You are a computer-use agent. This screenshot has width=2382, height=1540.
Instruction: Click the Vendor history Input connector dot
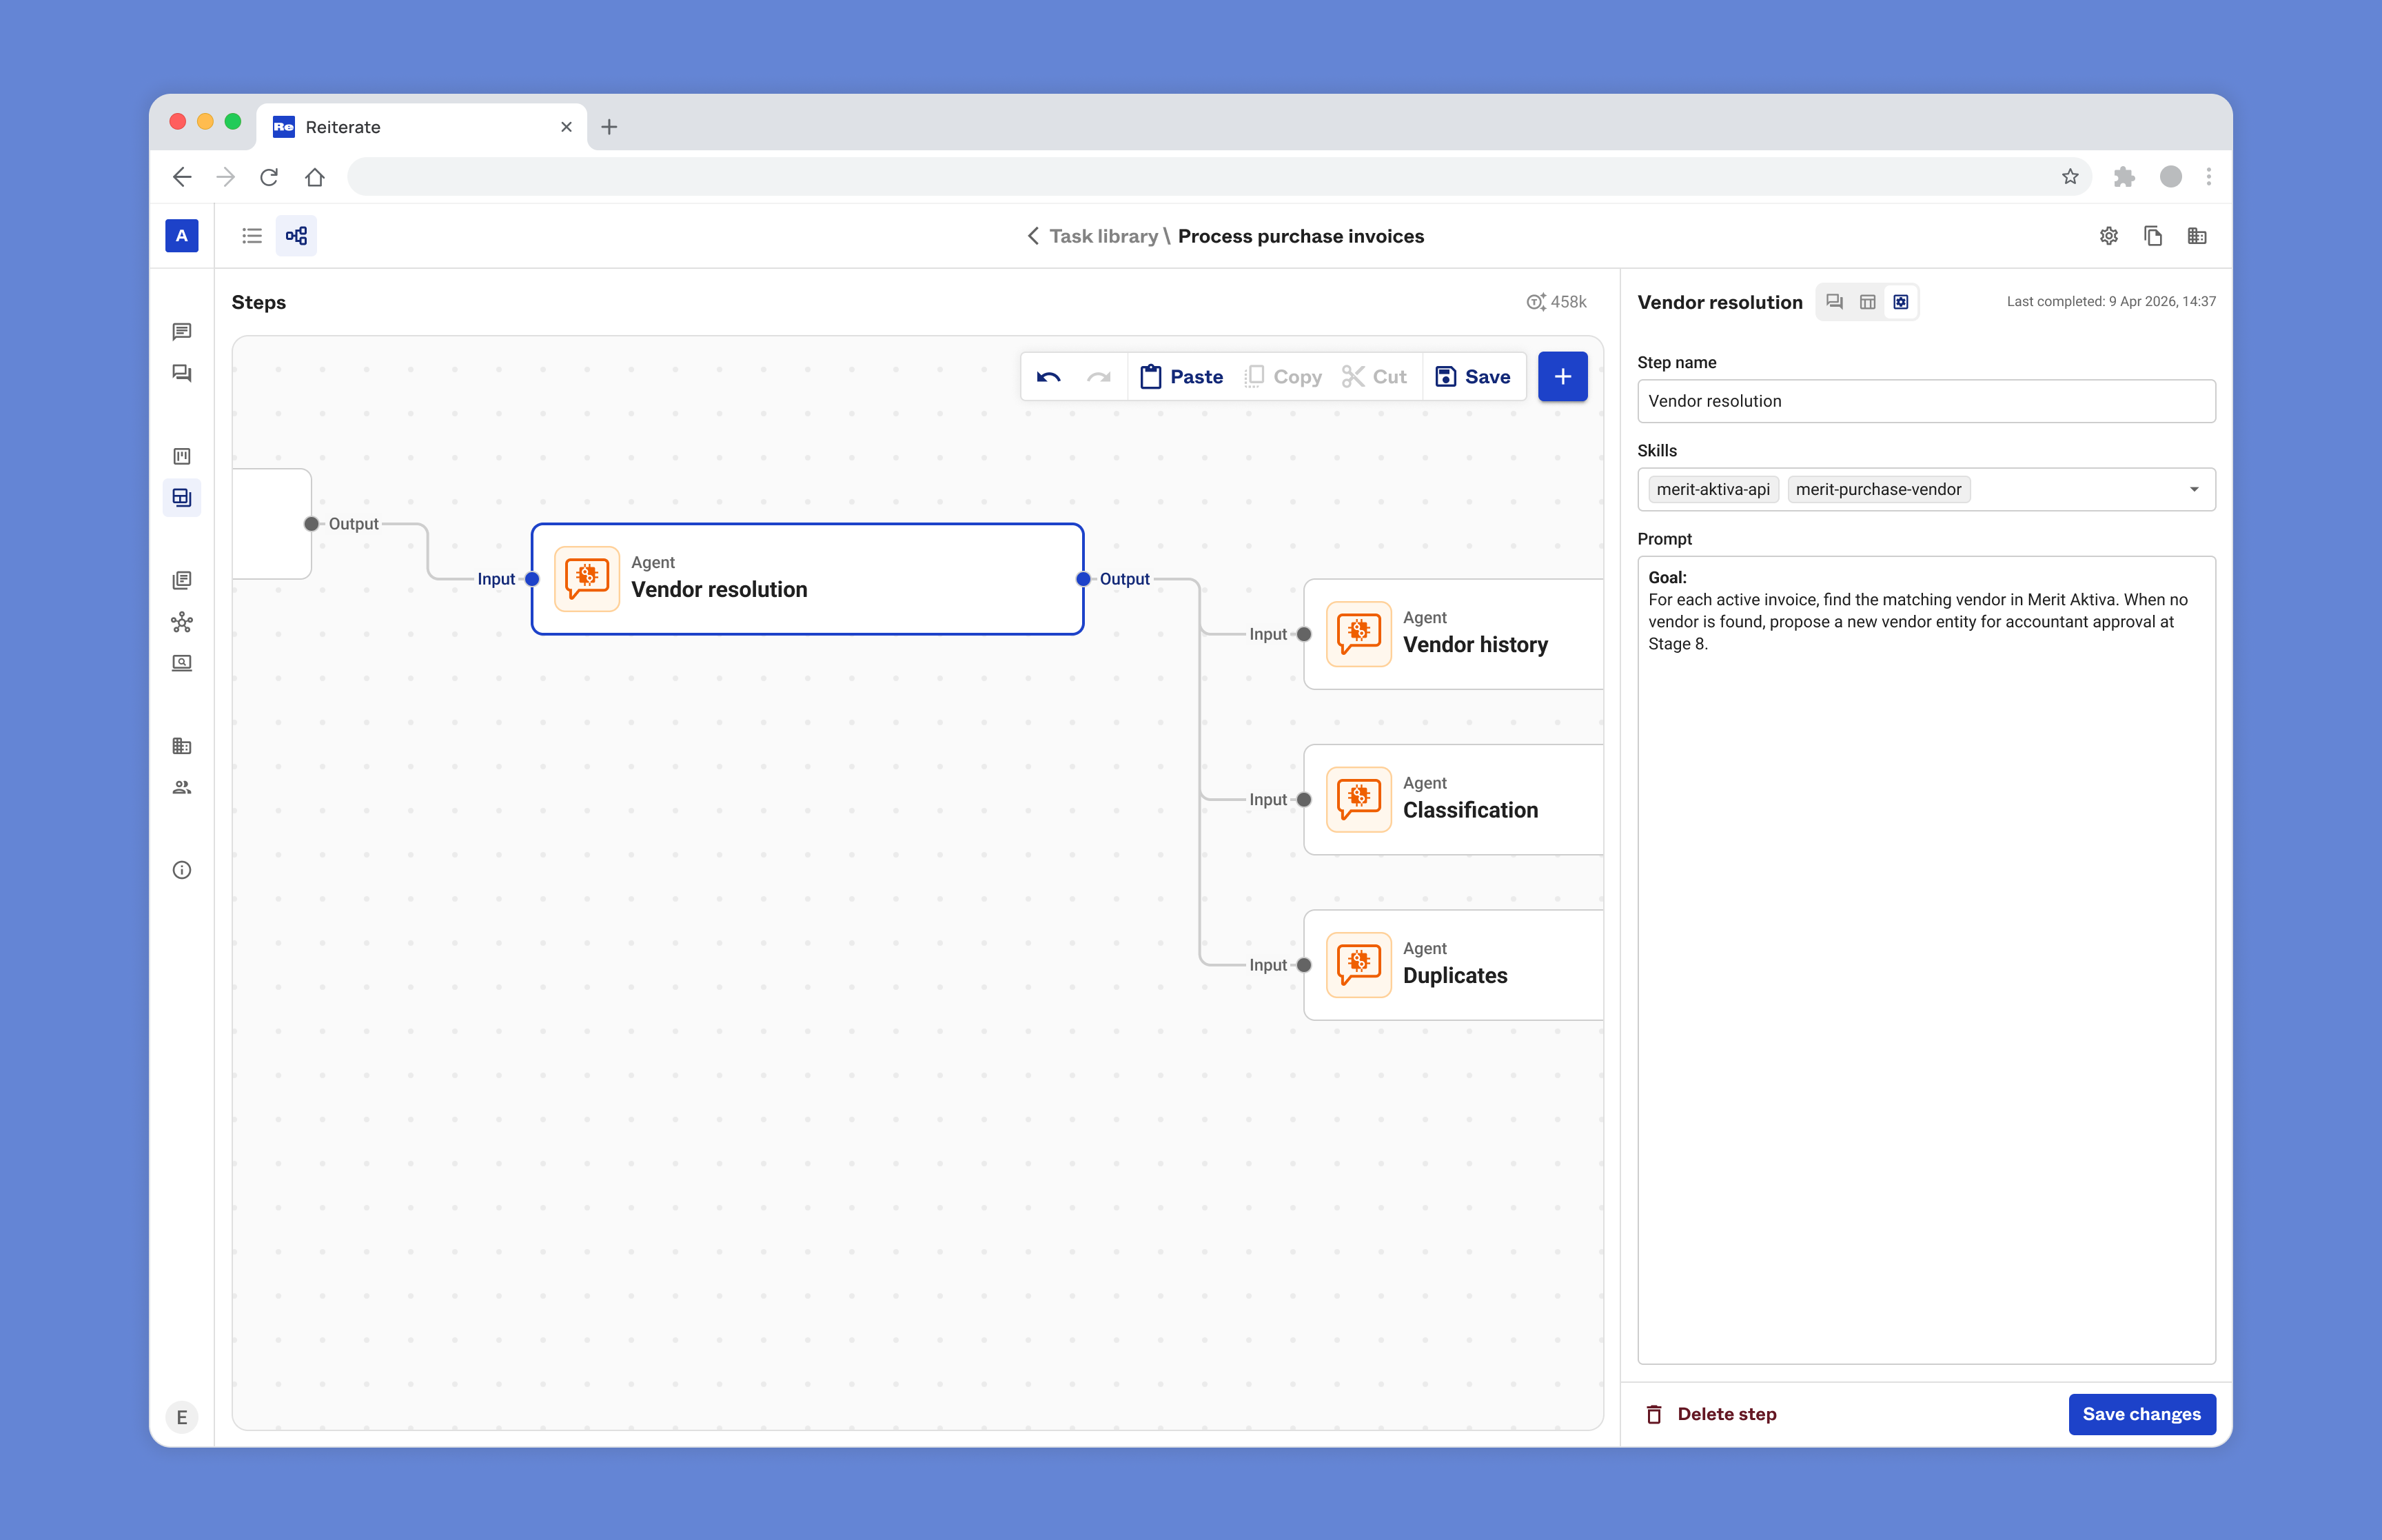coord(1305,634)
